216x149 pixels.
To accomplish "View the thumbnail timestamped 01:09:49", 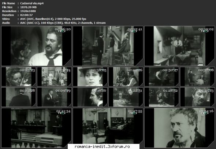I will (x=55, y=97).
